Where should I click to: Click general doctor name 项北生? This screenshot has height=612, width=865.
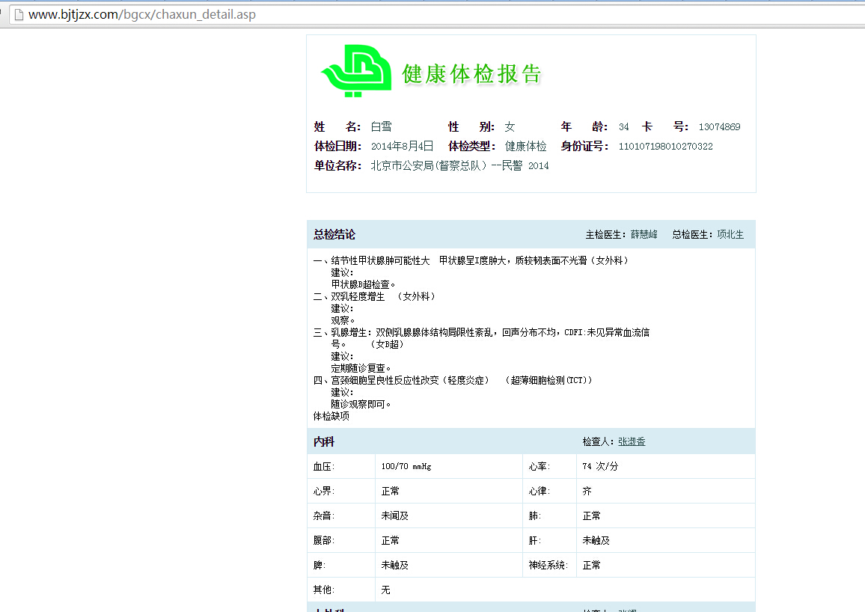pyautogui.click(x=730, y=234)
